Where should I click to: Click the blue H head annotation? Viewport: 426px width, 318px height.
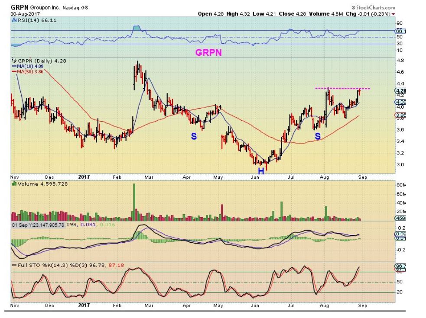261,171
